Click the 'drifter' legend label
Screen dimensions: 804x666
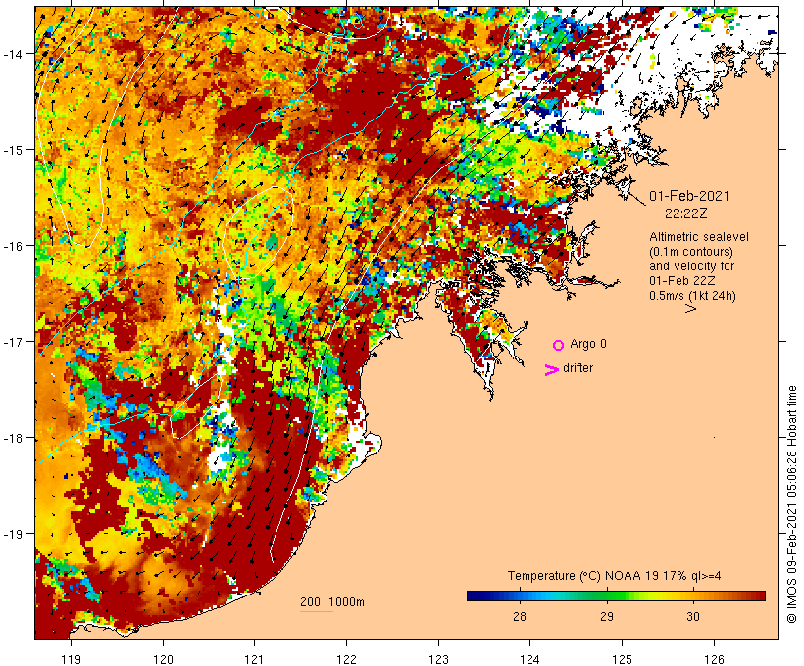click(578, 368)
